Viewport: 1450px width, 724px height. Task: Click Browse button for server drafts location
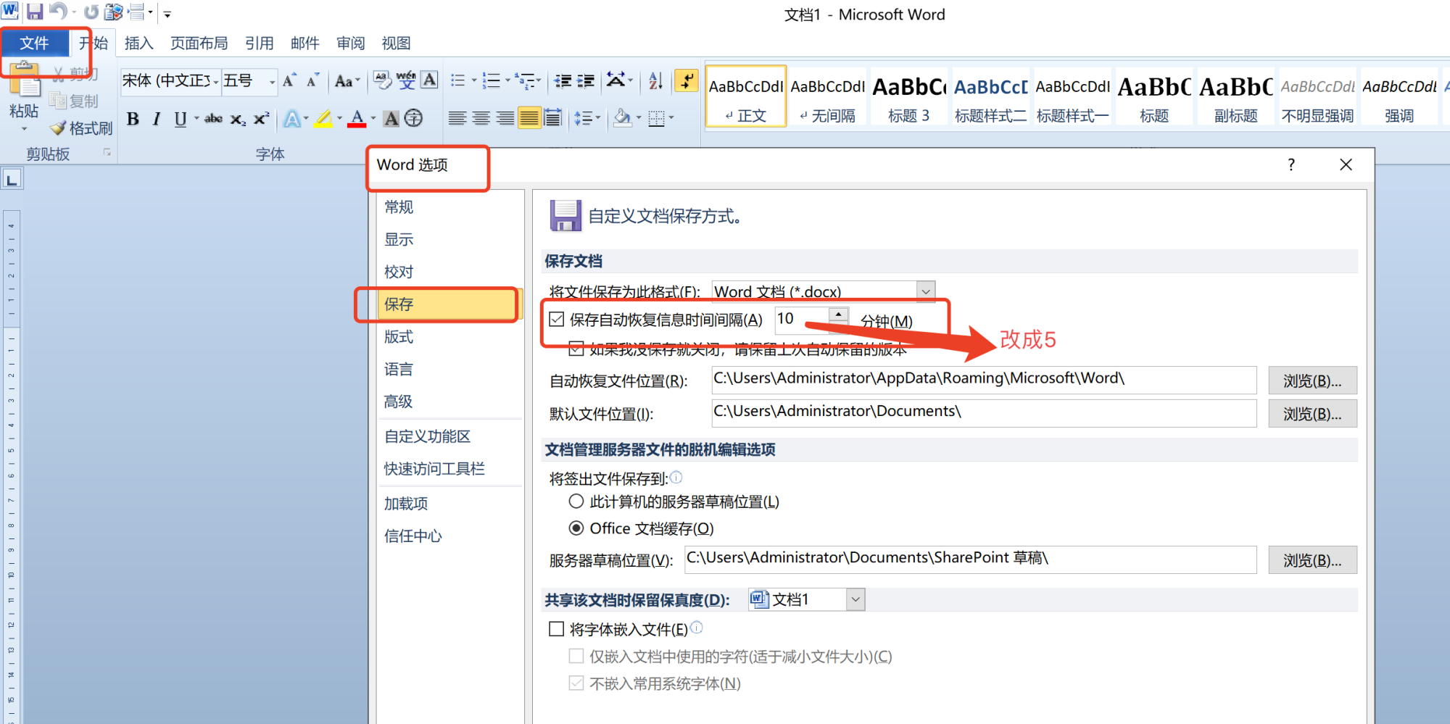coord(1312,560)
